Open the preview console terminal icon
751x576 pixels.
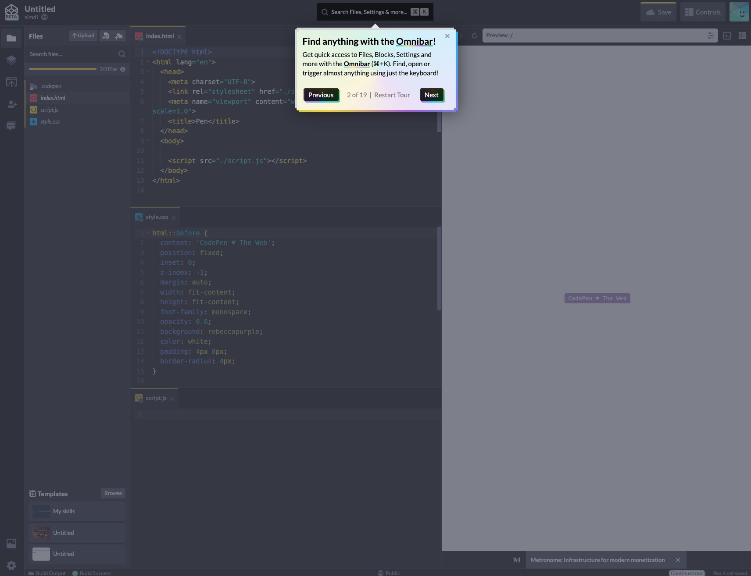[x=727, y=36]
